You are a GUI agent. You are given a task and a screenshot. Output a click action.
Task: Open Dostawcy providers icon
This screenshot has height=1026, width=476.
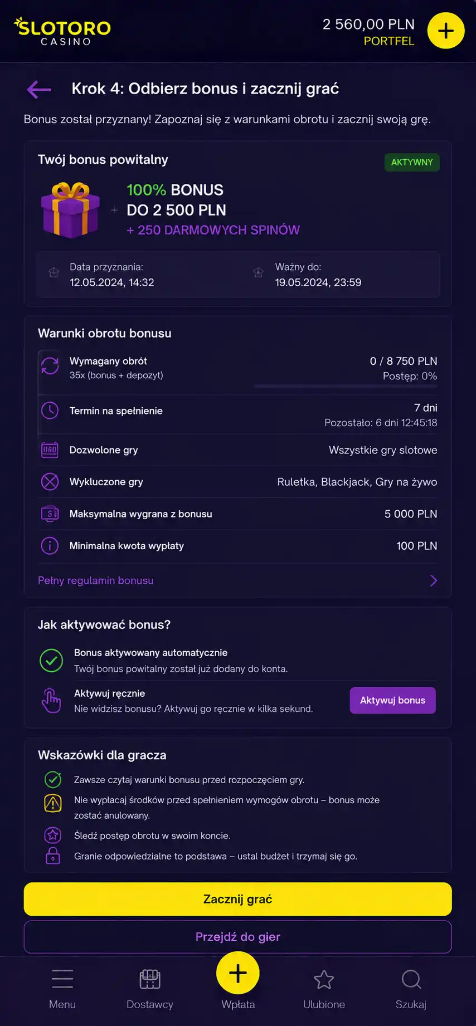pos(150,979)
